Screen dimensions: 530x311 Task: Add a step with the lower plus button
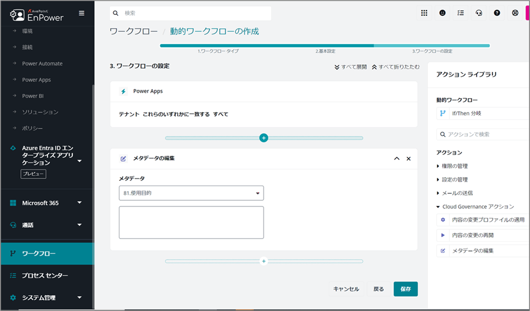tap(264, 261)
